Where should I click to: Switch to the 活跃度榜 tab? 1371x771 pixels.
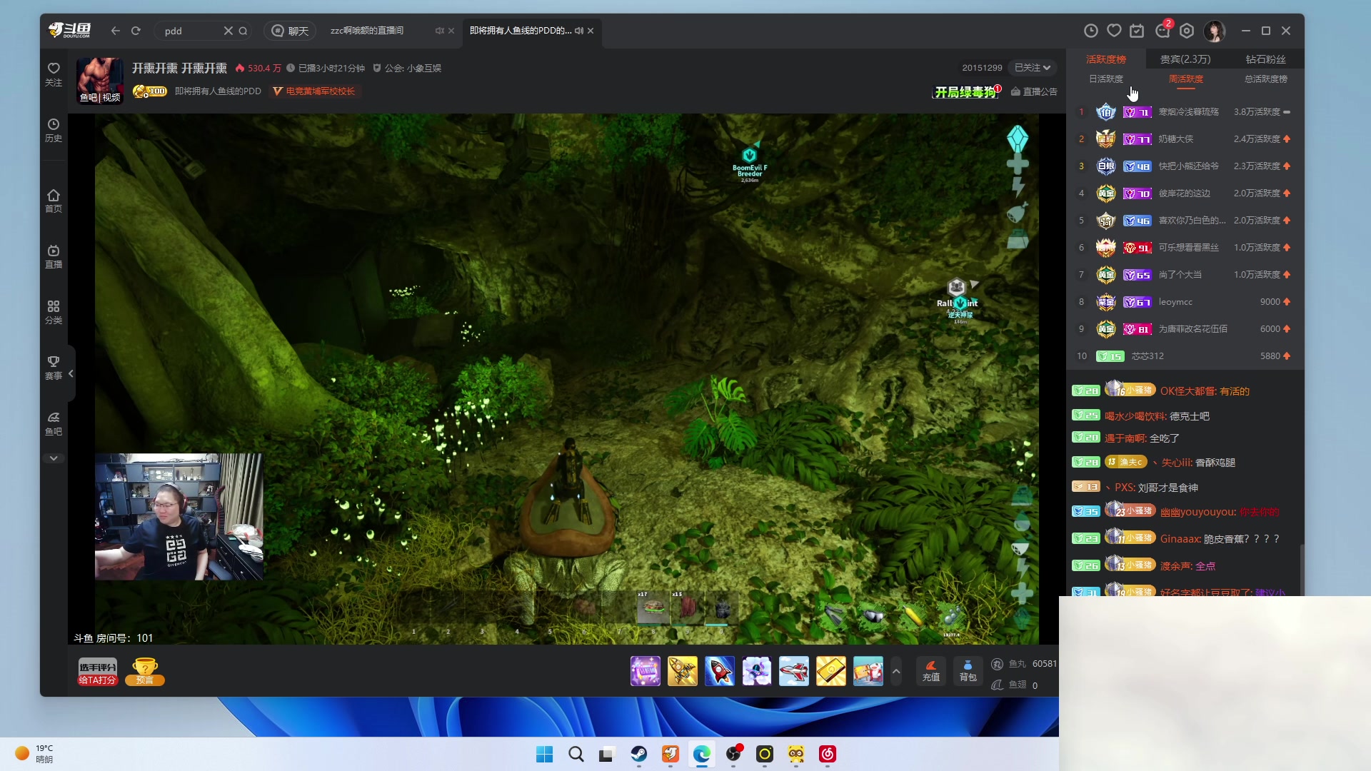[1106, 59]
